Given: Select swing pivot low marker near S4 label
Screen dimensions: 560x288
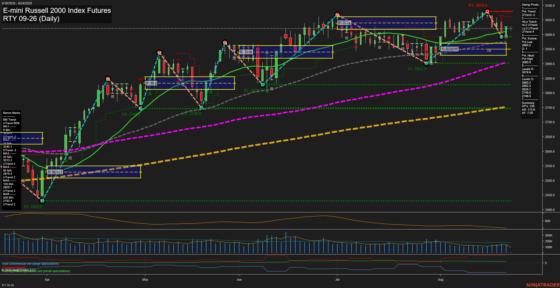Looking at the screenshot, I should 141,108.
